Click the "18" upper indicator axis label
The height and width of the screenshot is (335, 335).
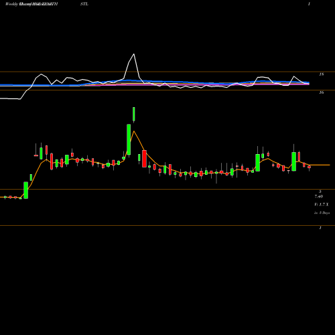pos(321,74)
